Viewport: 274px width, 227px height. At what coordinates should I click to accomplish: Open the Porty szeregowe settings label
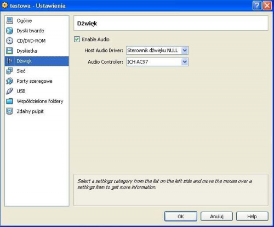[35, 81]
